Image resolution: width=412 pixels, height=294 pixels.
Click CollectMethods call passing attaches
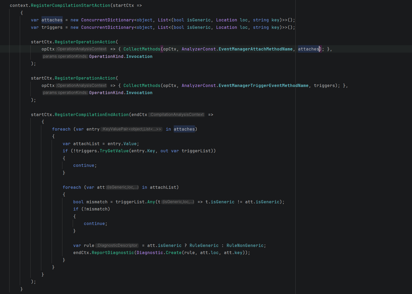click(142, 49)
